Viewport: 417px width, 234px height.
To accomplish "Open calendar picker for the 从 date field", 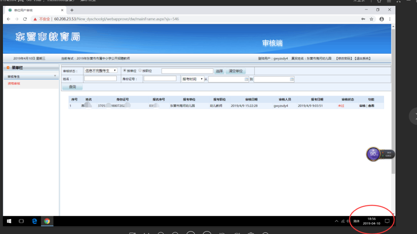I will click(246, 79).
